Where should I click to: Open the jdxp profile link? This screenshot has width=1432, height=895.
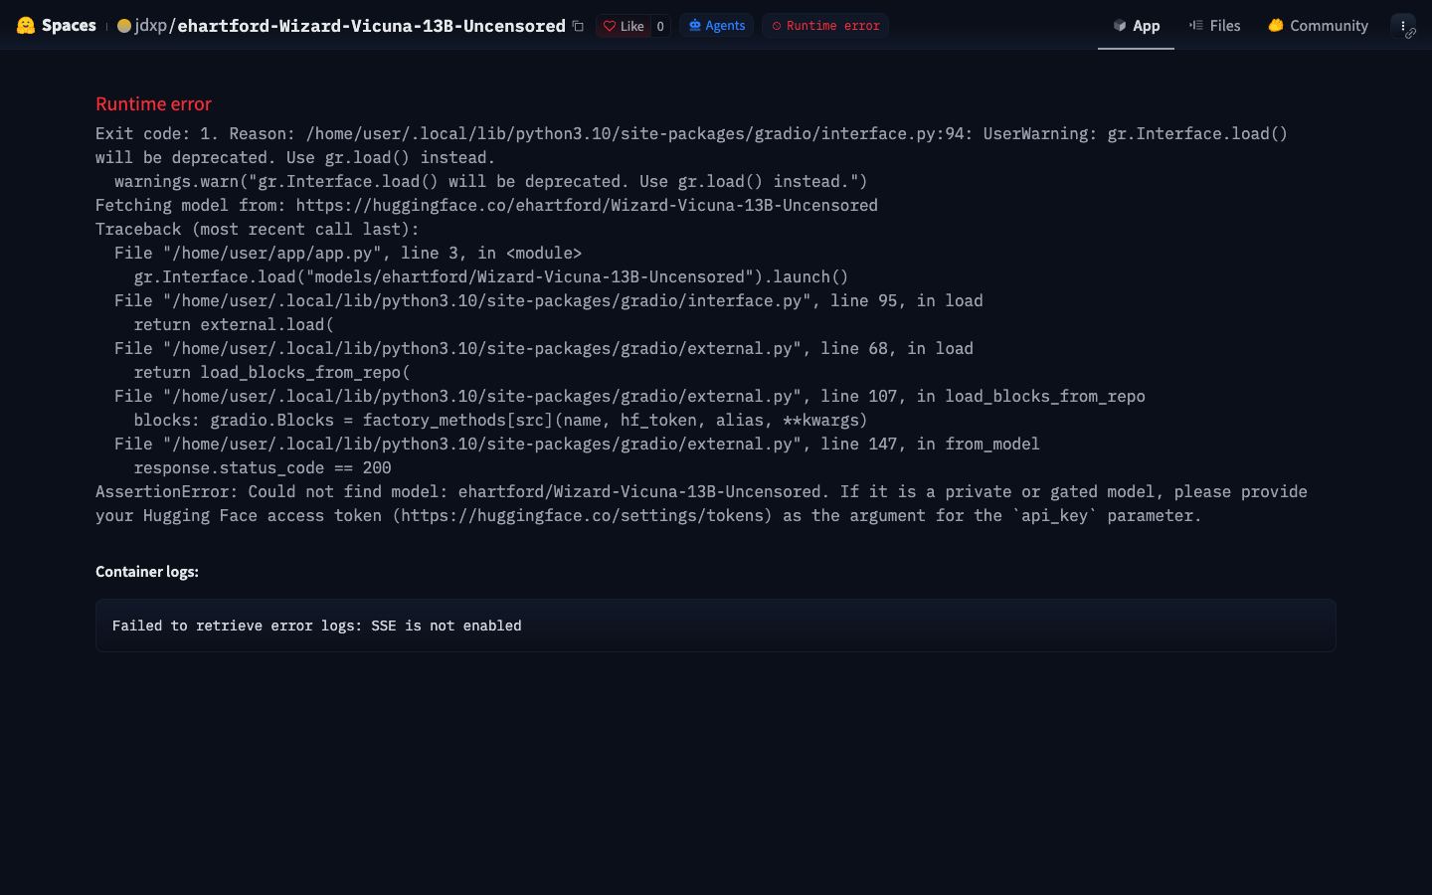pyautogui.click(x=151, y=26)
